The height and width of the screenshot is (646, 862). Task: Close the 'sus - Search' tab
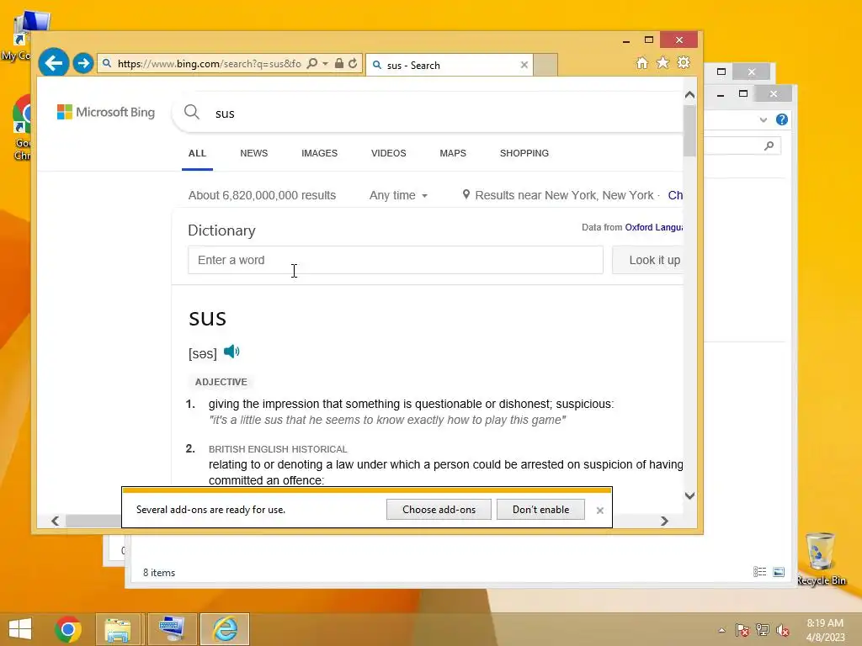(524, 65)
